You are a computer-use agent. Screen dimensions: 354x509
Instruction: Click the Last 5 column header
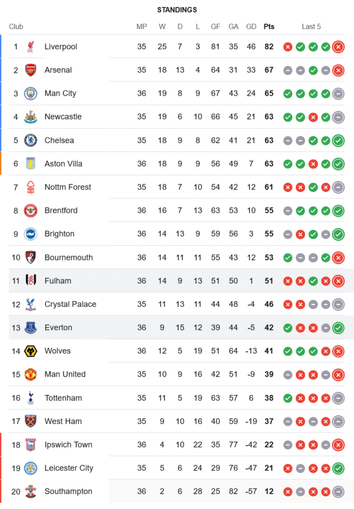[311, 26]
